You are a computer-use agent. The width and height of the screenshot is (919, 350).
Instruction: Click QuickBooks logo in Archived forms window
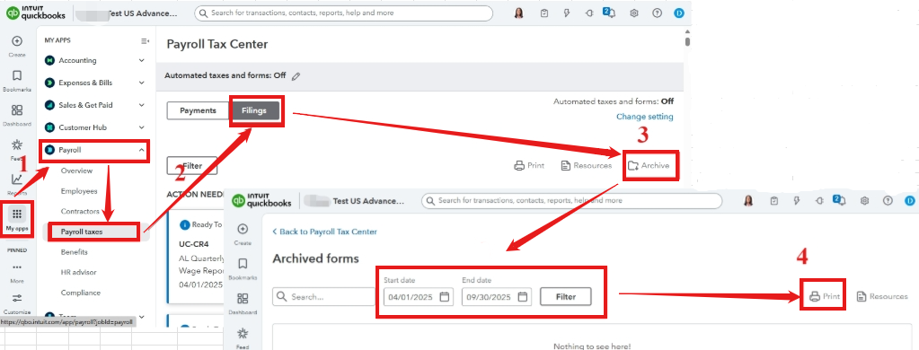262,201
